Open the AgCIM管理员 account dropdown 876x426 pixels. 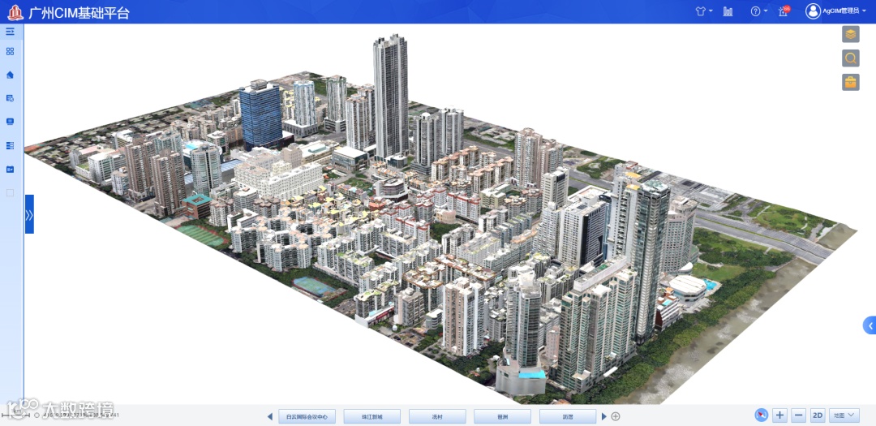(844, 11)
